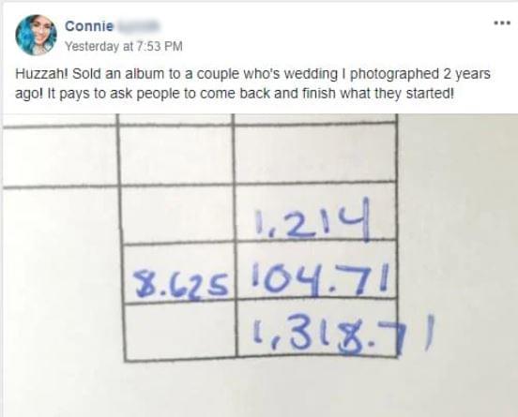The image size is (518, 417).
Task: Click the empty cell left of 1,214
Action: 177,216
